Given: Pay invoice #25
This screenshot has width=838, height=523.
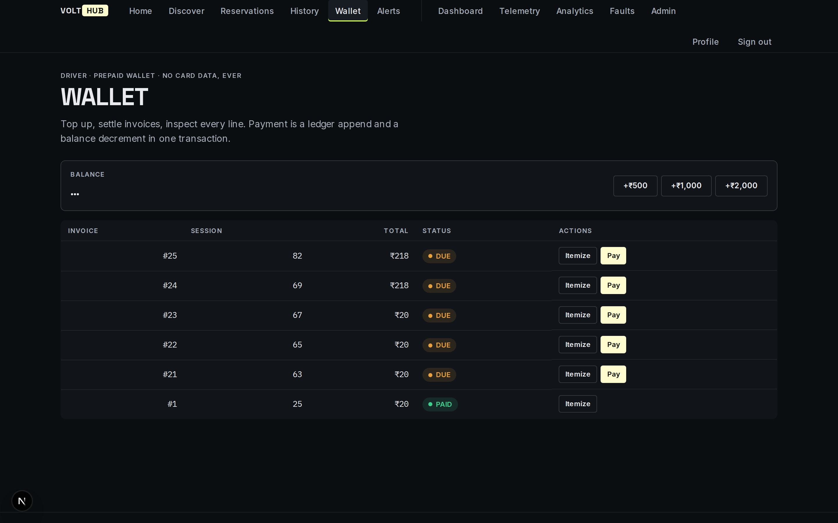Looking at the screenshot, I should click(613, 256).
